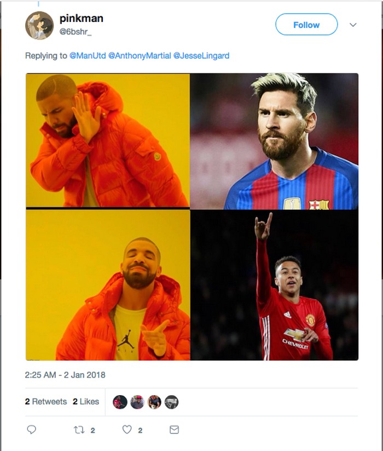
Task: Click the retweet count number 2
Action: pyautogui.click(x=93, y=430)
